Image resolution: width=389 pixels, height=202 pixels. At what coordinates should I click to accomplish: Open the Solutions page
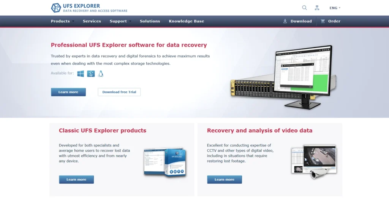150,21
